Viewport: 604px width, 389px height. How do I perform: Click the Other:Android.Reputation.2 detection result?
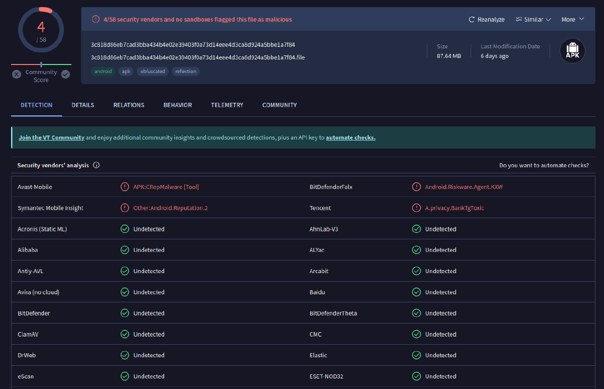(171, 208)
